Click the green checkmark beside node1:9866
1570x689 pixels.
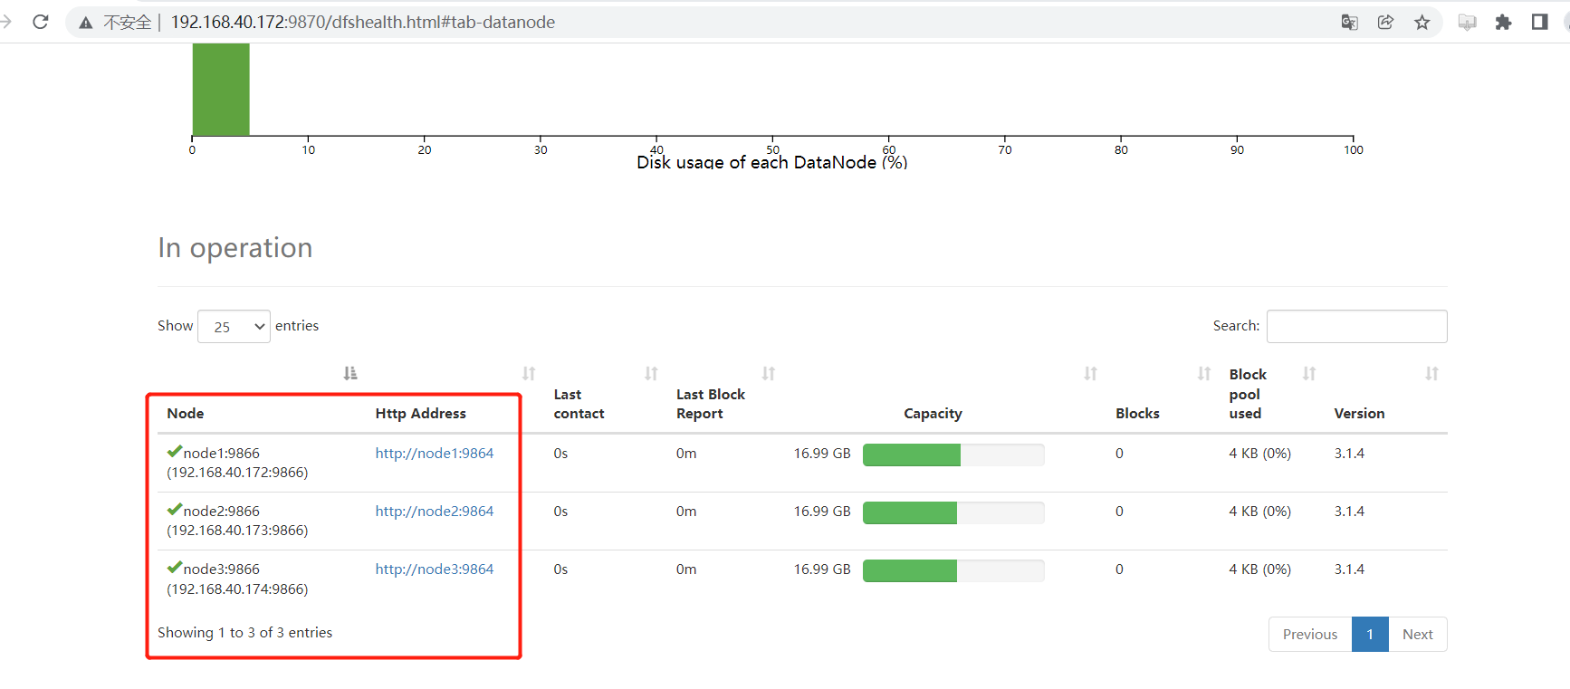tap(175, 452)
